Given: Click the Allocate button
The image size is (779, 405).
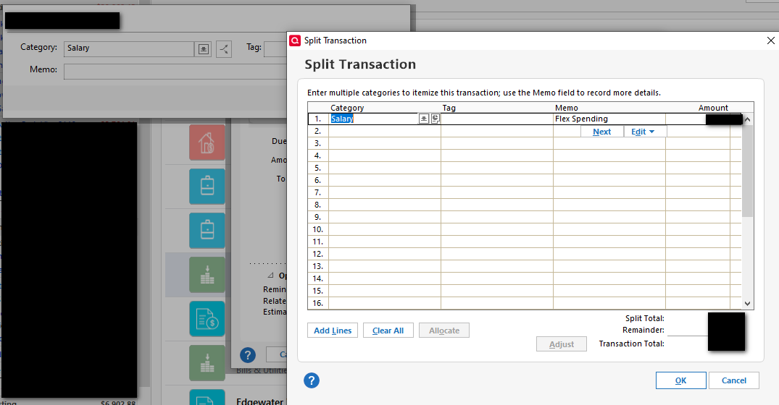Looking at the screenshot, I should (444, 331).
